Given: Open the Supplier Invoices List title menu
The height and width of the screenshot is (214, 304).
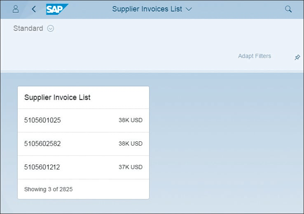Looking at the screenshot, I should [147, 9].
